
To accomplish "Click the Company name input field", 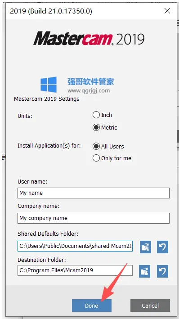I will (94, 218).
